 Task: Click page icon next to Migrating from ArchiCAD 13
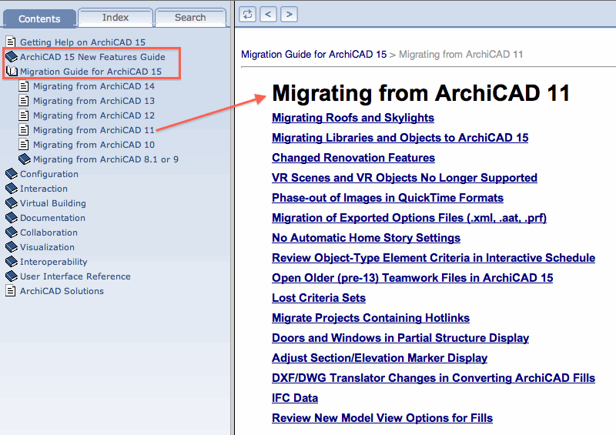[24, 101]
